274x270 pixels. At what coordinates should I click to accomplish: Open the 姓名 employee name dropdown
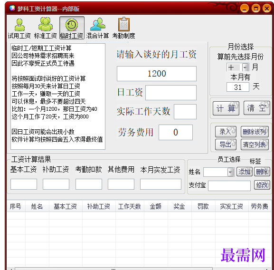(231, 172)
